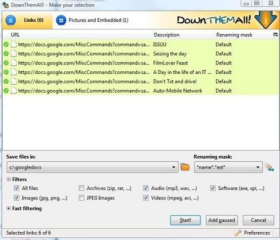Switch to Pictures and Embedded (1) tab

[92, 20]
